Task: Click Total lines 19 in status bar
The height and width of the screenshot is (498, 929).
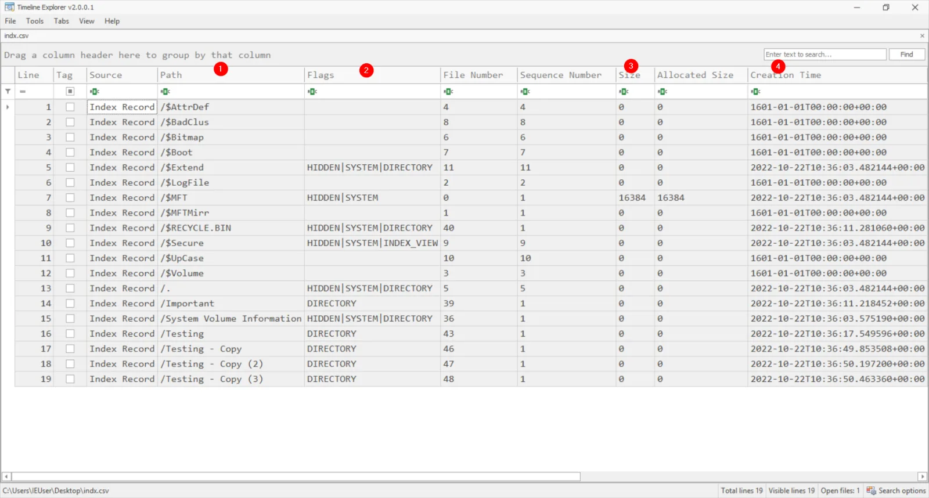Action: [x=741, y=490]
